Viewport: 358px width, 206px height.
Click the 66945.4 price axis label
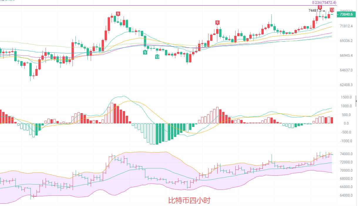(x=346, y=56)
